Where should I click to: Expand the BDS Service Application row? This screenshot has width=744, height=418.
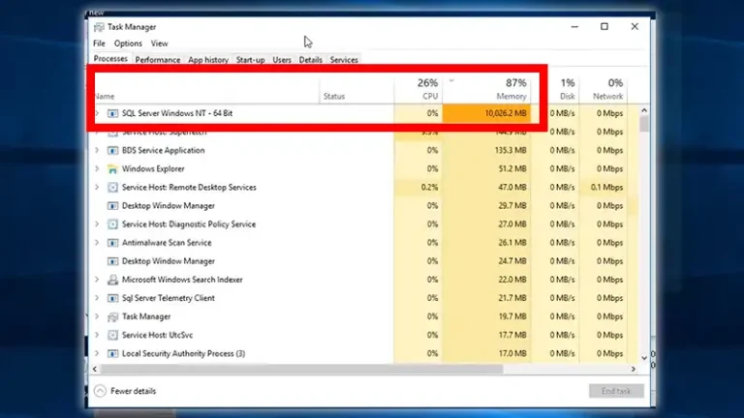coord(97,150)
